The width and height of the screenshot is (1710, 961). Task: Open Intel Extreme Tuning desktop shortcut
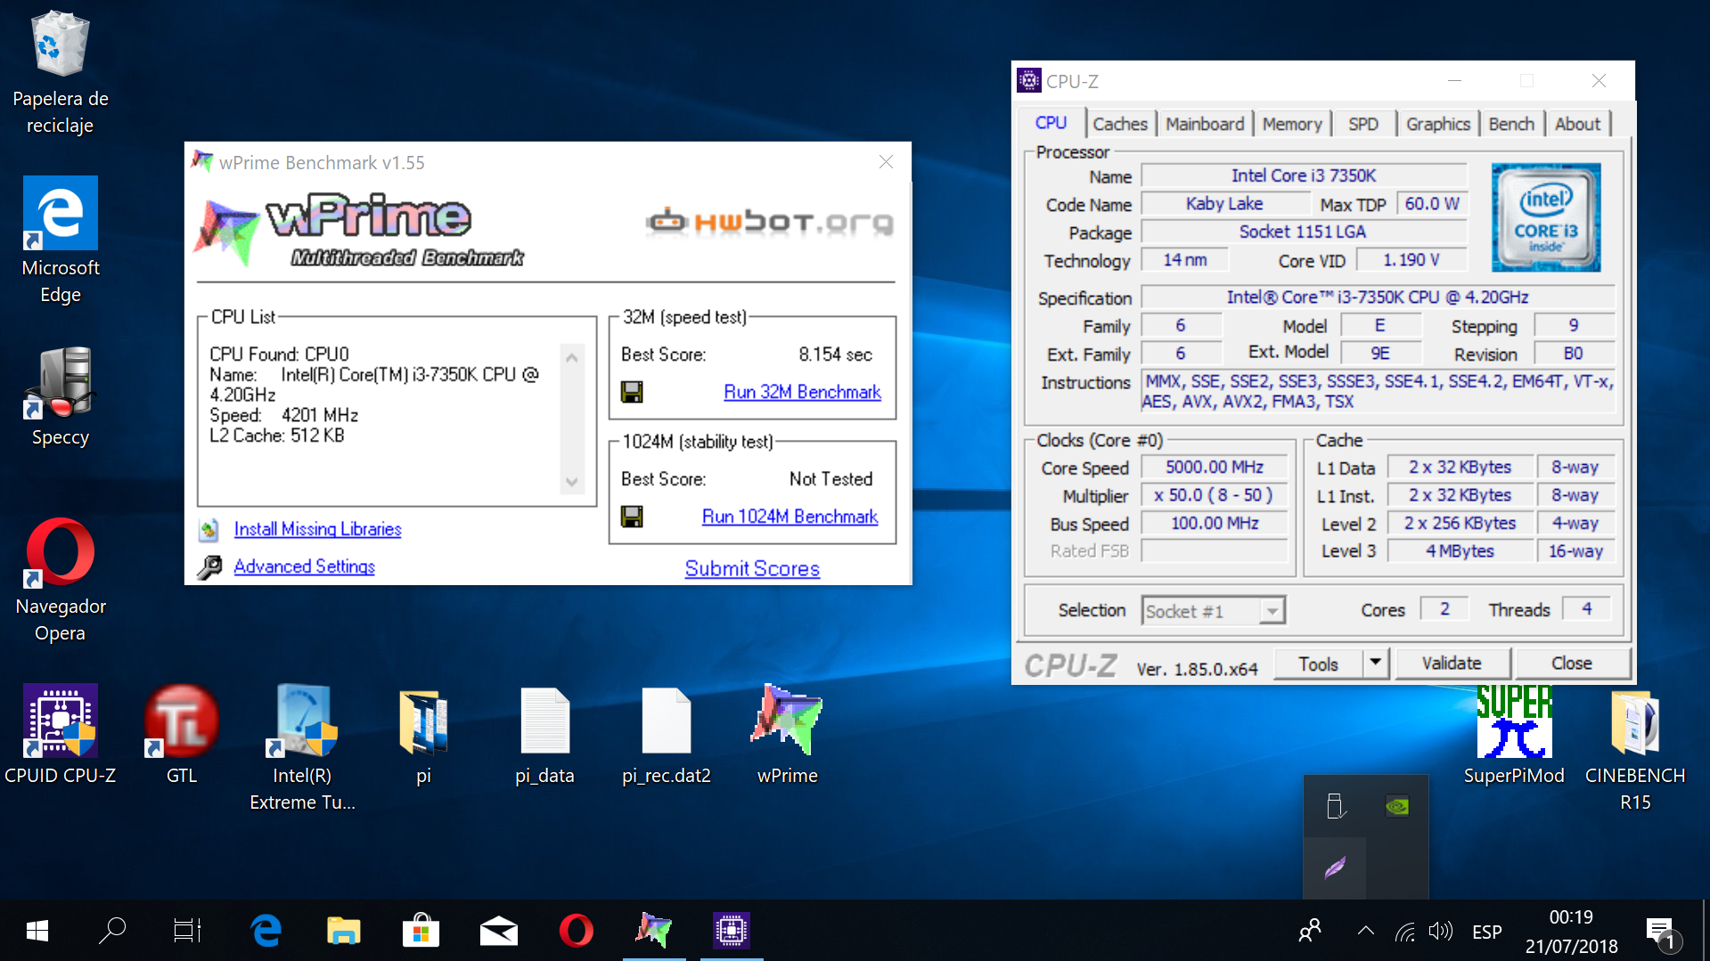303,748
